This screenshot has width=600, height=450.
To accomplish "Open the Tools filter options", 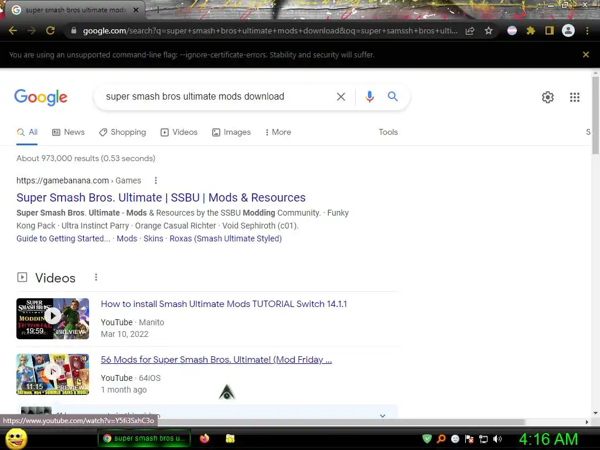I will pos(388,132).
